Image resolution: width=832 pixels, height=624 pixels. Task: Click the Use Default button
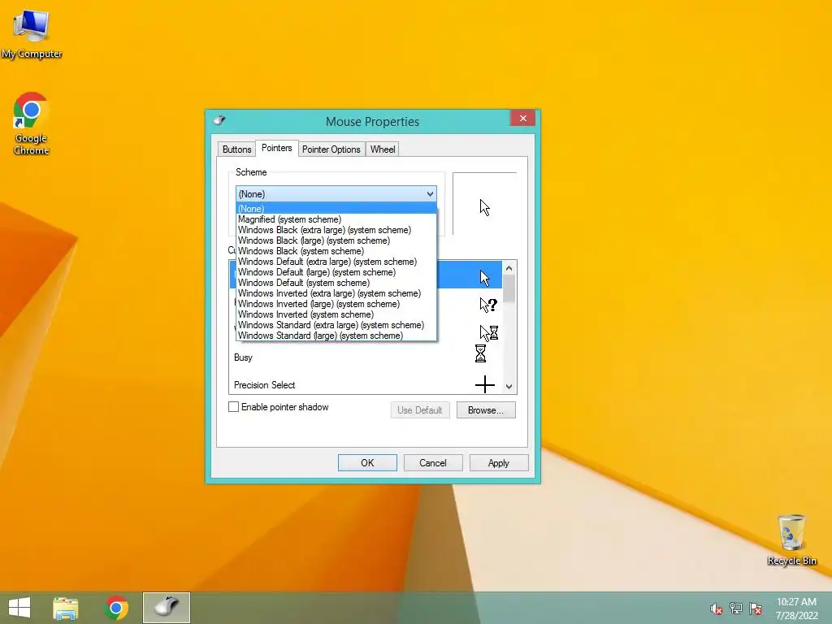[x=420, y=410]
